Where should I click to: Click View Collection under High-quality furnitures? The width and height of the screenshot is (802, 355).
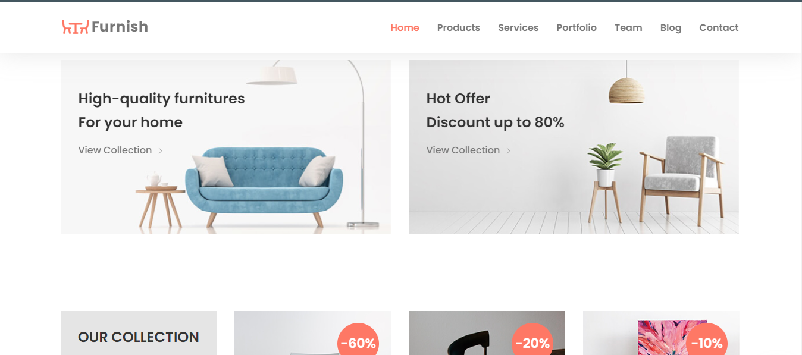coord(115,150)
